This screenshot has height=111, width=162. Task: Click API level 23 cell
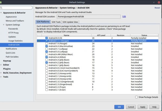pyautogui.click(x=93, y=46)
